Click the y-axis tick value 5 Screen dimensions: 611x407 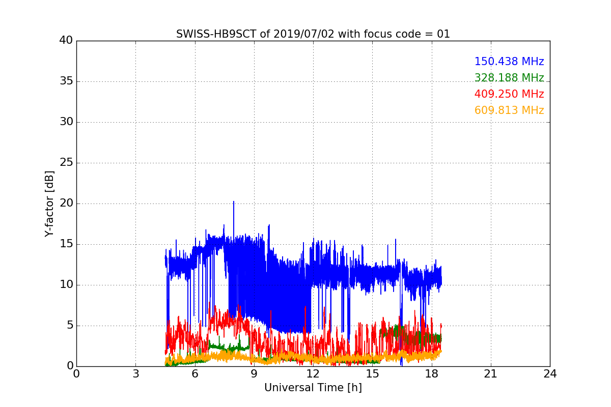tap(69, 325)
